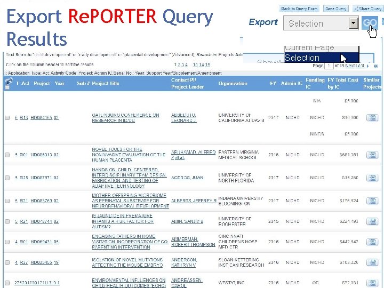Sort by Contact PI/Project Leader header
This screenshot has height=288, width=384.
187,83
